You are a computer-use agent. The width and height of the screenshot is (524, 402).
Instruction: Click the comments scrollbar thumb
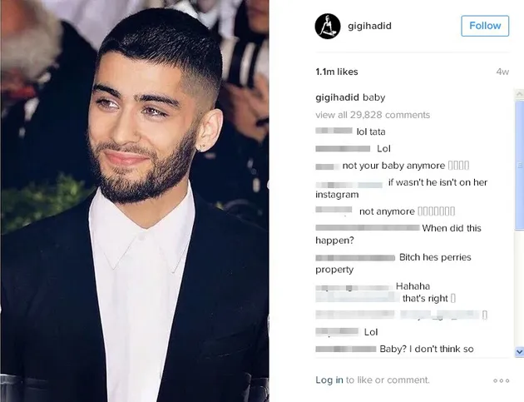(x=519, y=165)
